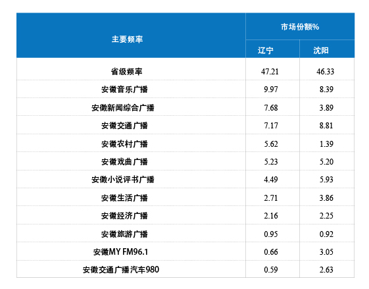Select the 沈阳 column header
Image resolution: width=369 pixels, height=289 pixels.
(x=321, y=50)
